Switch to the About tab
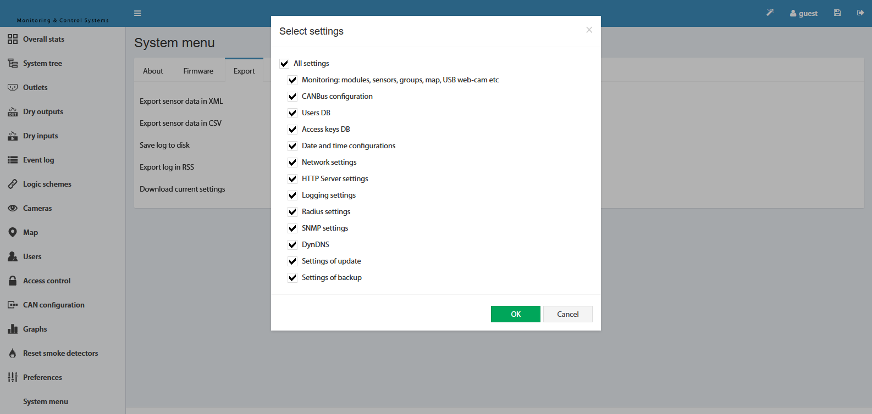 (153, 71)
